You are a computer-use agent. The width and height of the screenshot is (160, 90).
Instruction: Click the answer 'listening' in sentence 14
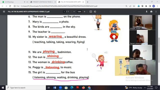[52, 67]
